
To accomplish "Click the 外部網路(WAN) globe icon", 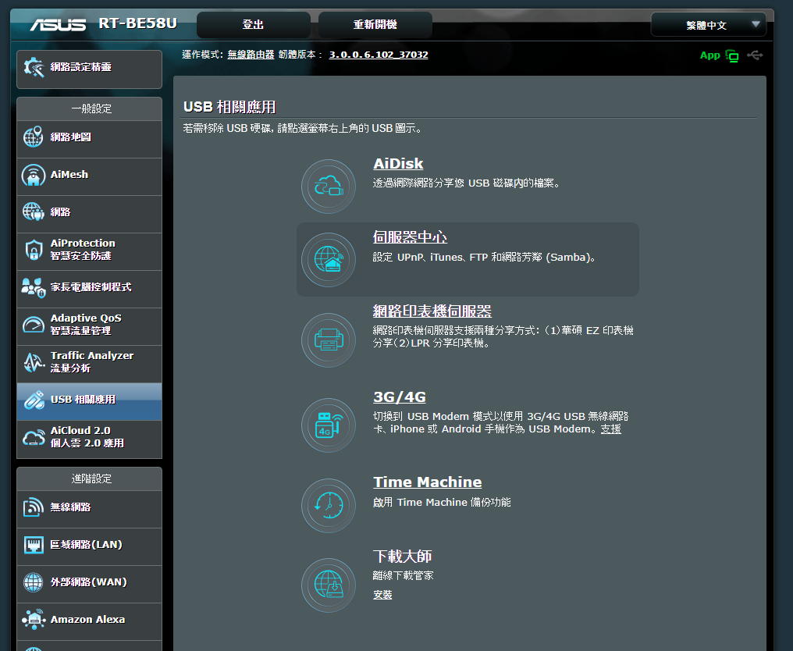I will click(34, 582).
